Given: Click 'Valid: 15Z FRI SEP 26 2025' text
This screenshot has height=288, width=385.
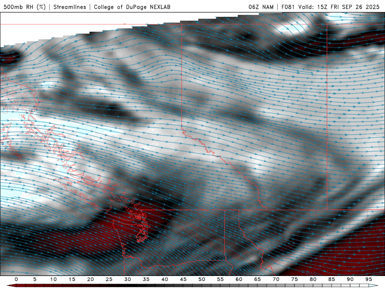Looking at the screenshot, I should (339, 7).
